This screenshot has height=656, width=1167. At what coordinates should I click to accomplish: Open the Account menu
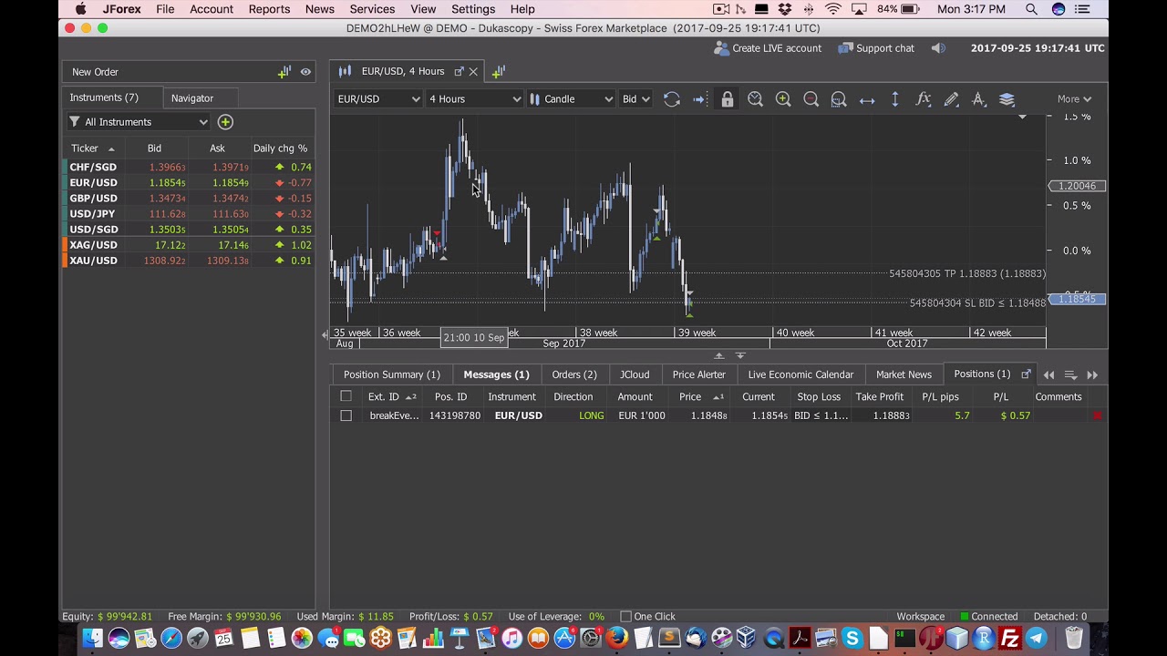point(212,9)
